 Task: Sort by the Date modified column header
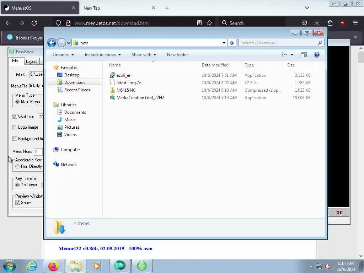pyautogui.click(x=215, y=65)
